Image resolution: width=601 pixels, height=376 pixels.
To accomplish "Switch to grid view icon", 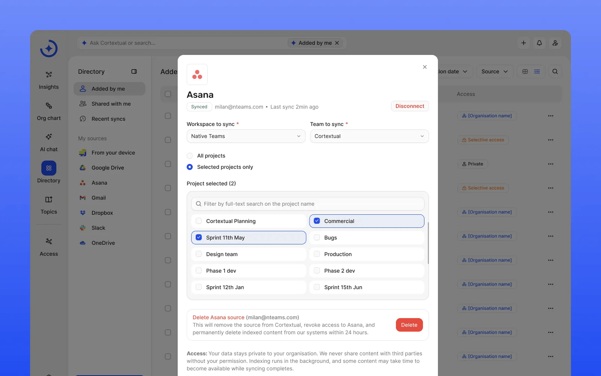I will [525, 71].
